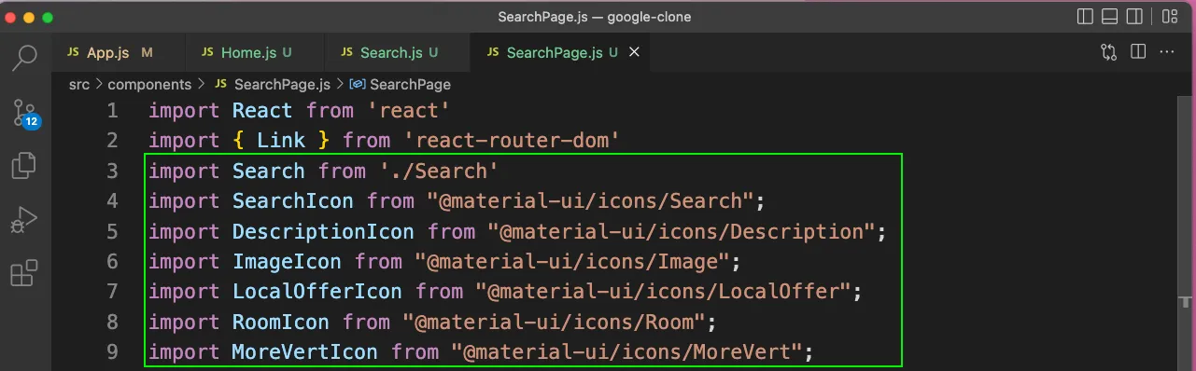The width and height of the screenshot is (1196, 371).
Task: Click RoomIcon identifier on line 8
Action: [x=281, y=322]
